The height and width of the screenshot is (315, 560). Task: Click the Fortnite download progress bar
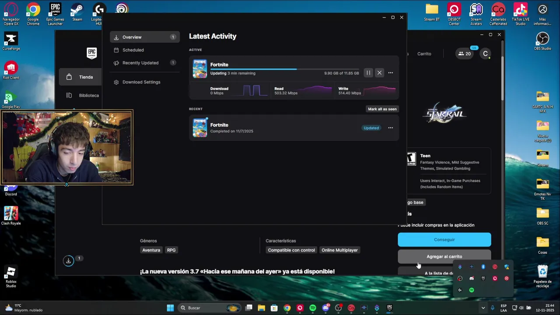(x=284, y=69)
